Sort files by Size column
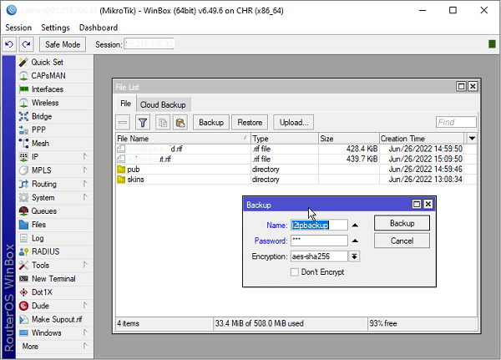 (349, 139)
